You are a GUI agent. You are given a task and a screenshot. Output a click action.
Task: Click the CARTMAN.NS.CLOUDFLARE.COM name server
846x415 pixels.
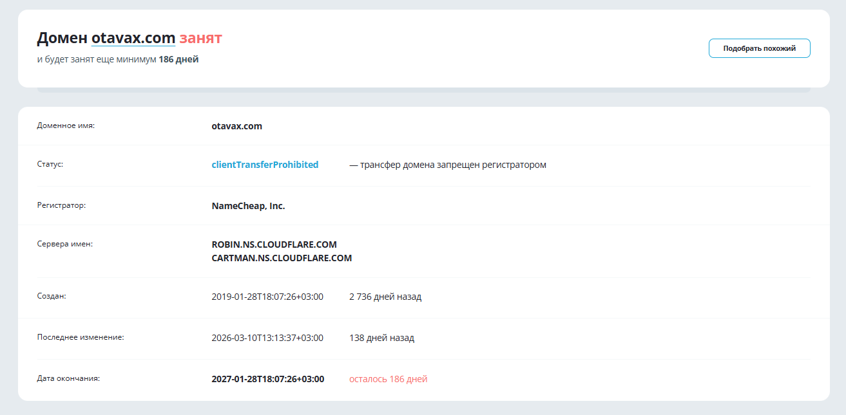click(282, 258)
